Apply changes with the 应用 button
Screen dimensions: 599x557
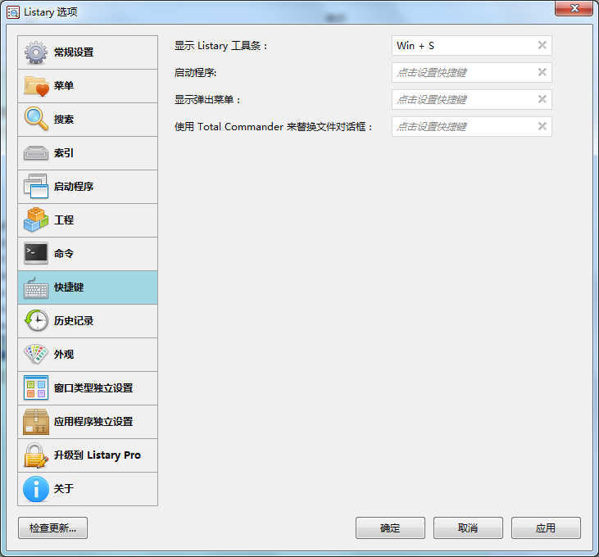(x=546, y=528)
